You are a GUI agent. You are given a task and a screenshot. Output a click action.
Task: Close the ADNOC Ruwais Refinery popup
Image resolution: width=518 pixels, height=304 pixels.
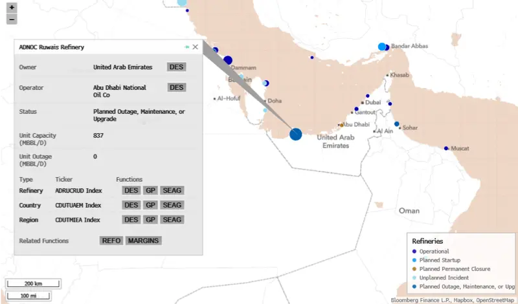[x=196, y=47]
